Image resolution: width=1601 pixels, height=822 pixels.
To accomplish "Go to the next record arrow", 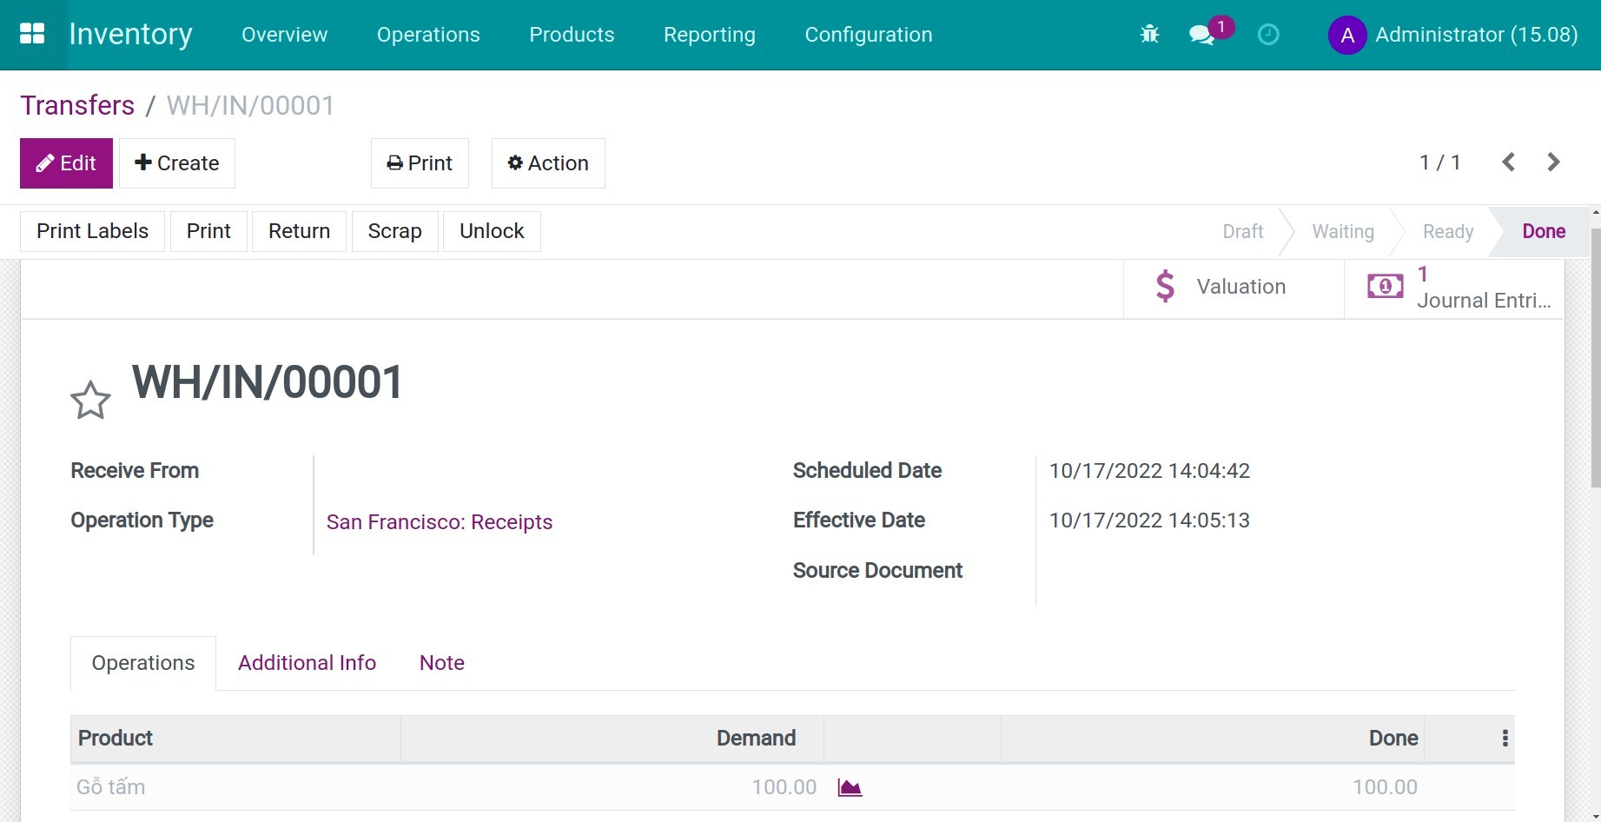I will click(1553, 162).
